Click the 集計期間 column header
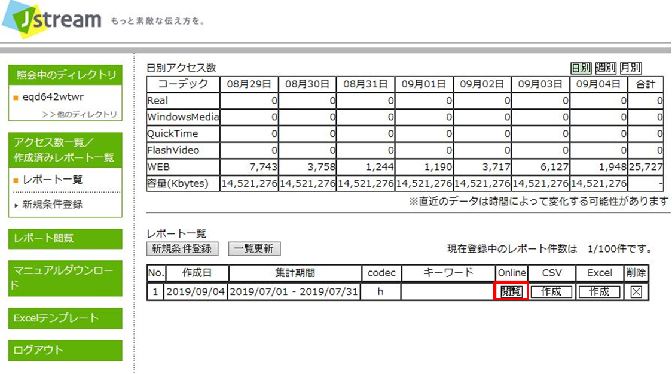 [x=295, y=273]
